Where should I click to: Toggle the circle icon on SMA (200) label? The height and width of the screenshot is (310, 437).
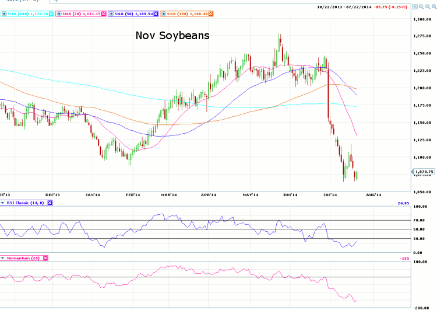pyautogui.click(x=2, y=13)
